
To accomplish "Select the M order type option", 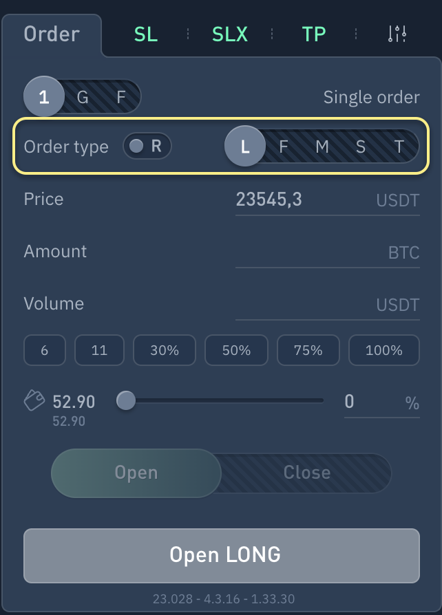I will pos(322,146).
